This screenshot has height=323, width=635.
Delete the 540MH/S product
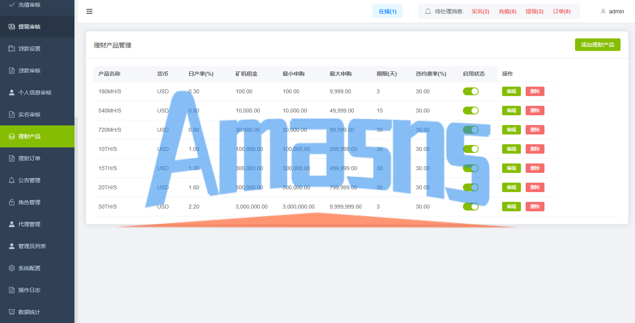coord(535,111)
